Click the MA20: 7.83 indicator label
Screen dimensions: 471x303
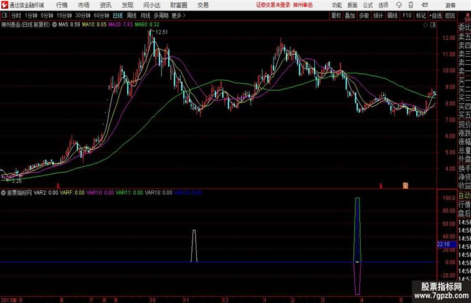tap(120, 25)
